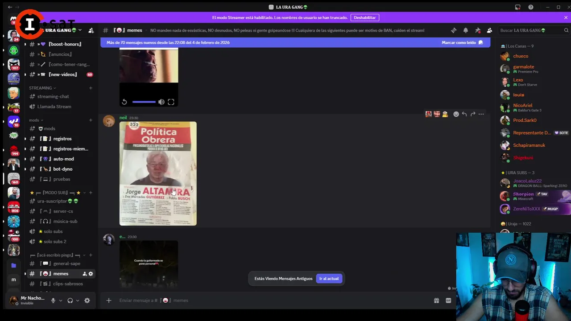Open the bot-dyno channel
This screenshot has width=571, height=321.
tap(61, 169)
